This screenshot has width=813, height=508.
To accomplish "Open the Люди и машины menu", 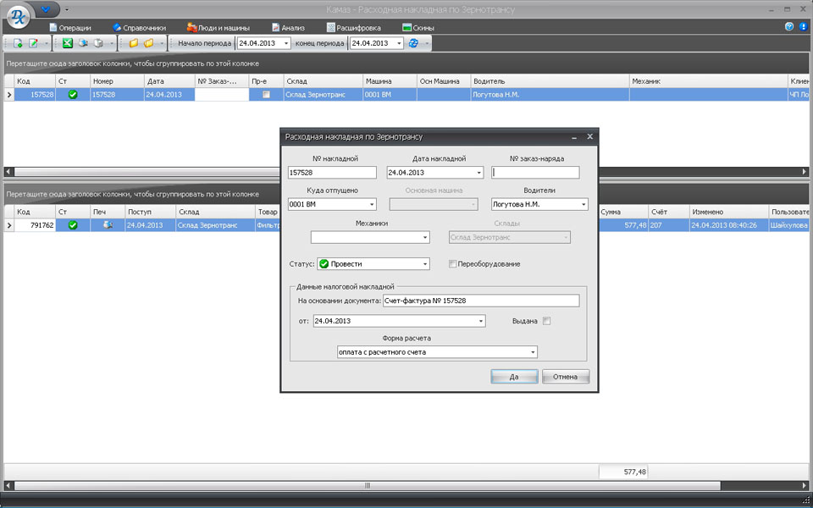I will (x=218, y=28).
